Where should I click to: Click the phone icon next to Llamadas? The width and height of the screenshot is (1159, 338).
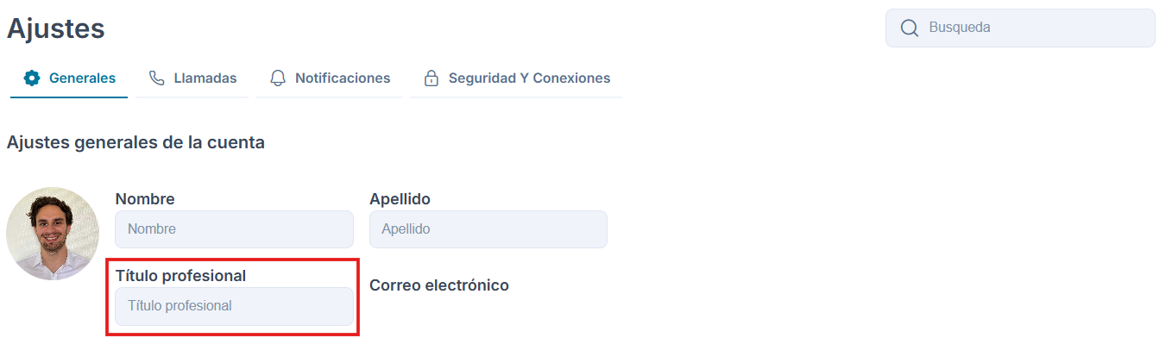156,78
